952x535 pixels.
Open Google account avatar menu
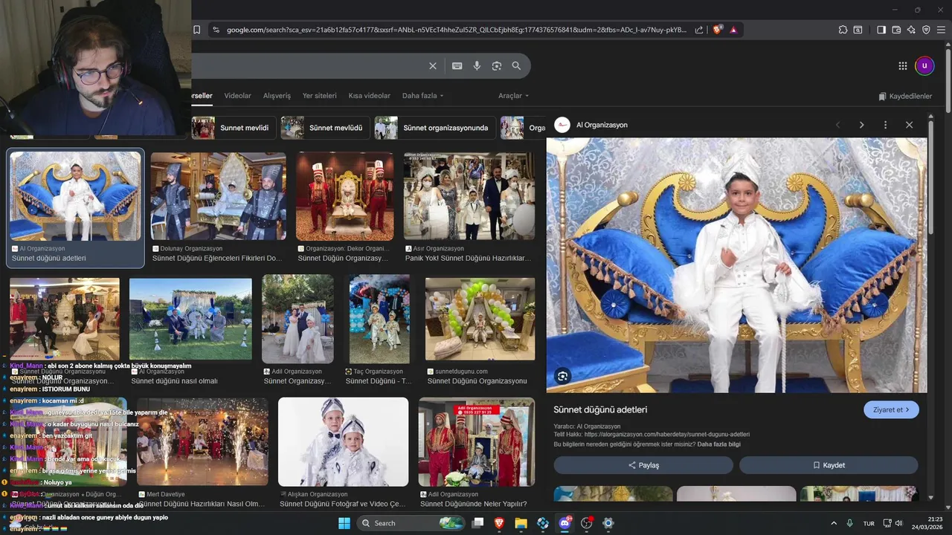(924, 66)
